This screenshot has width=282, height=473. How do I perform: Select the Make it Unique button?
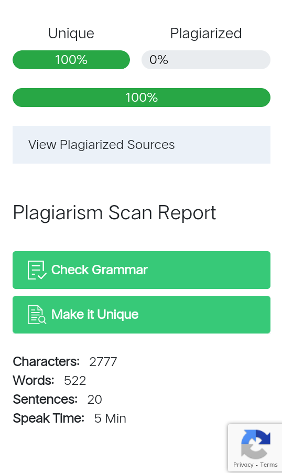coord(142,315)
